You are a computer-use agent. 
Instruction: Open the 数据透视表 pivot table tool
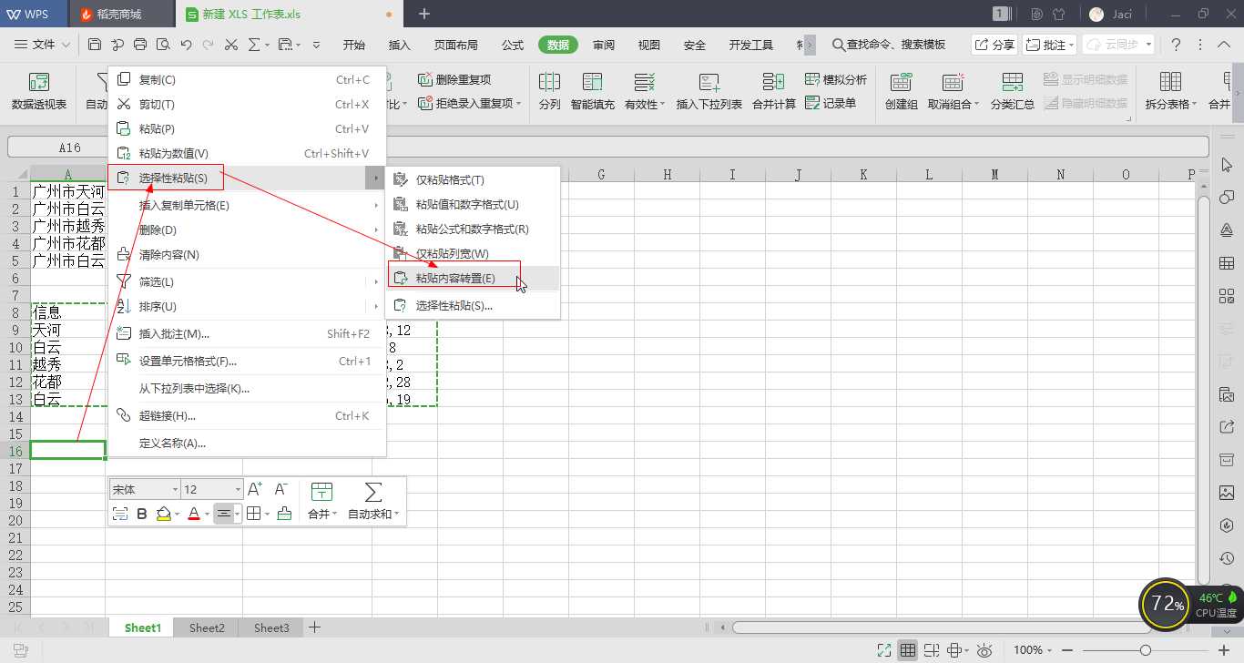click(39, 91)
